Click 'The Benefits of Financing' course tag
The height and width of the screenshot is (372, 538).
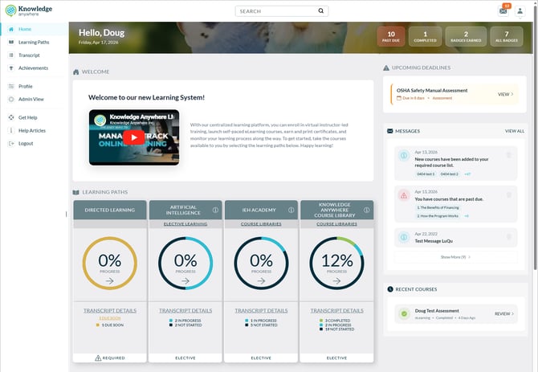(x=438, y=207)
